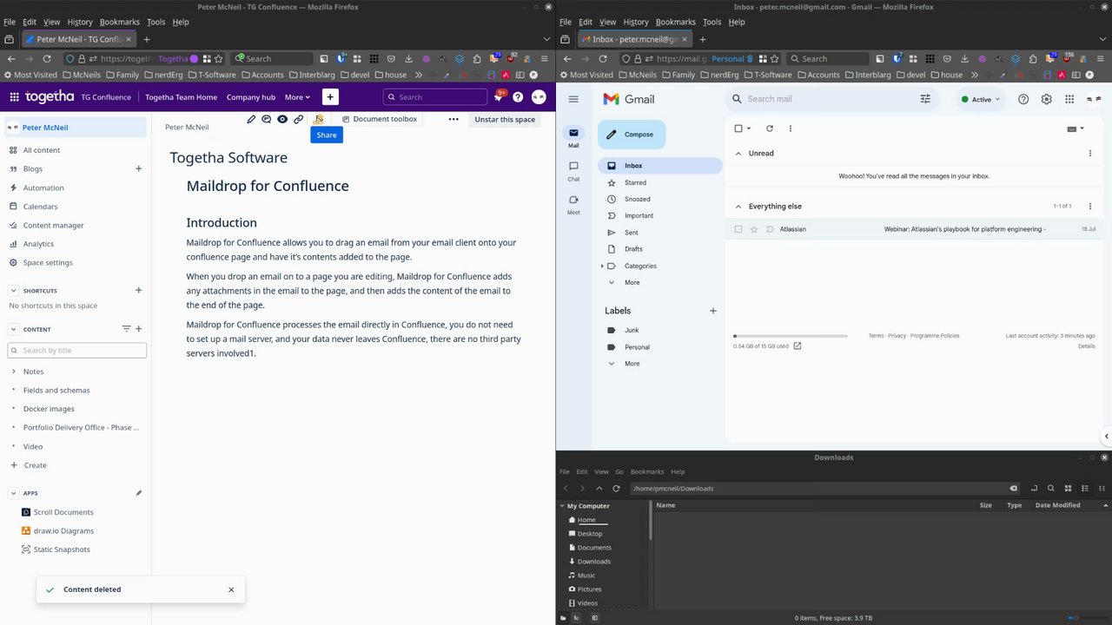Viewport: 1112px width, 625px height.
Task: Open storage management icon beside 15 GB used
Action: click(798, 346)
